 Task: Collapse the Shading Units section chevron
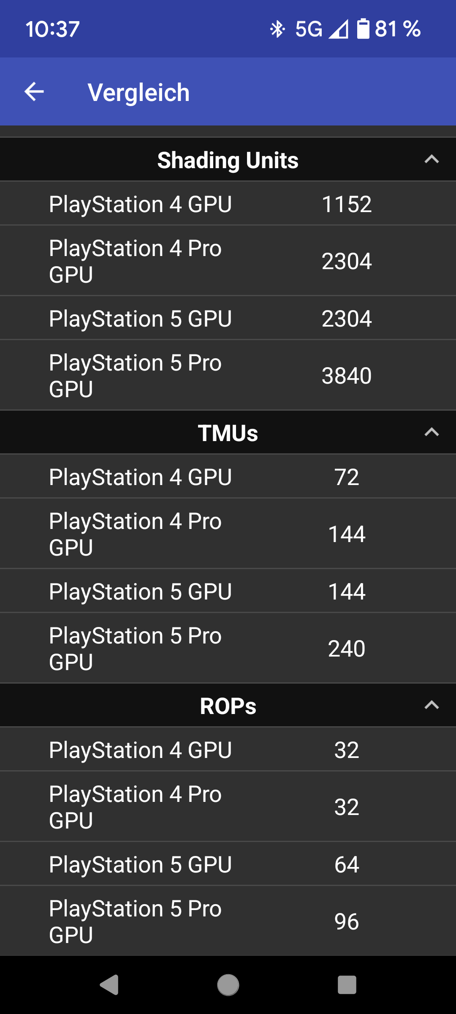point(432,160)
